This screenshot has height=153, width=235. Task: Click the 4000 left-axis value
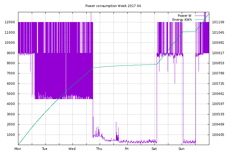click(11, 104)
